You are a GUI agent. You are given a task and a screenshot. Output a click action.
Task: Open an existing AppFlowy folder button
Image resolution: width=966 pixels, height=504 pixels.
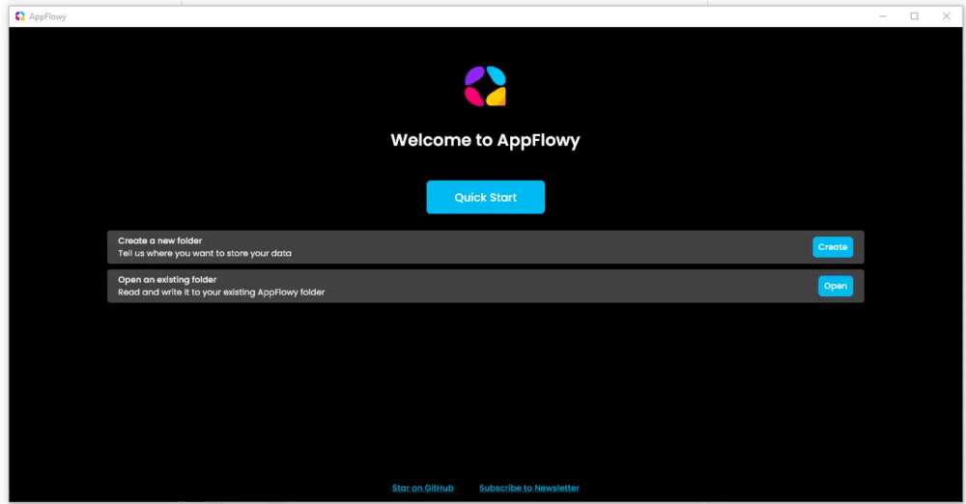[836, 286]
